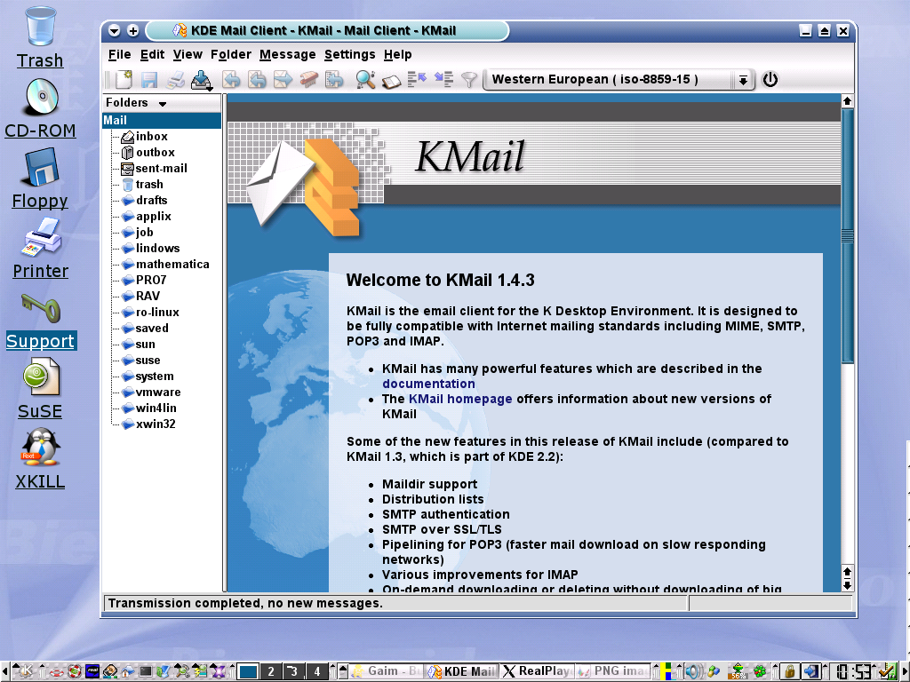Select the applix folder

(153, 217)
